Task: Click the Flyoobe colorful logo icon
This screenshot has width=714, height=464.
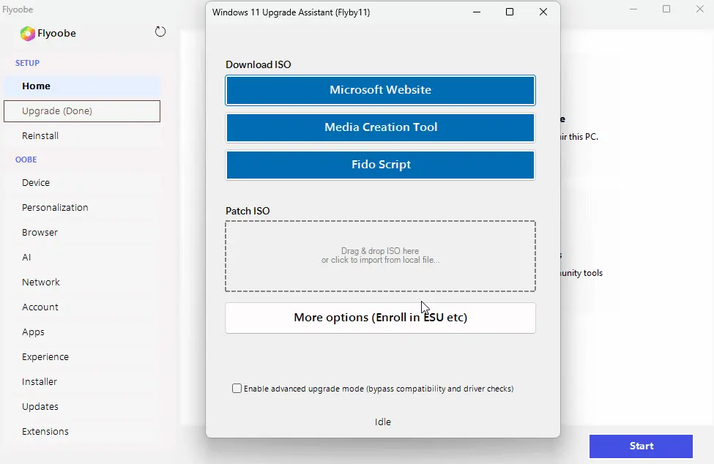Action: pos(27,34)
